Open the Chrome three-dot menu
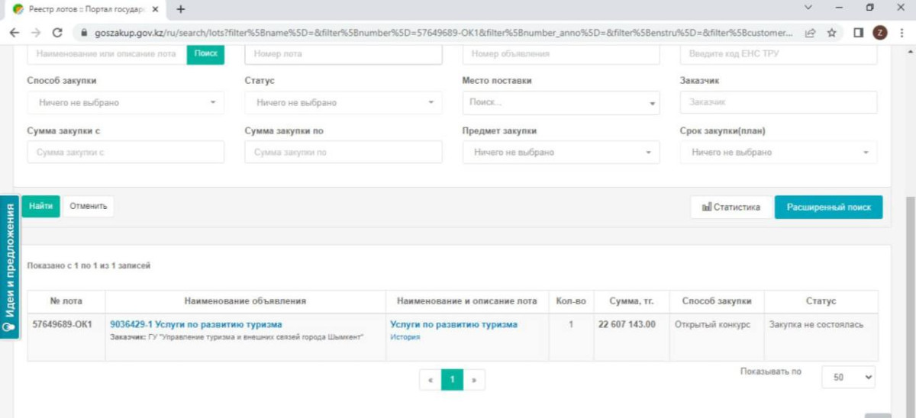 point(901,33)
